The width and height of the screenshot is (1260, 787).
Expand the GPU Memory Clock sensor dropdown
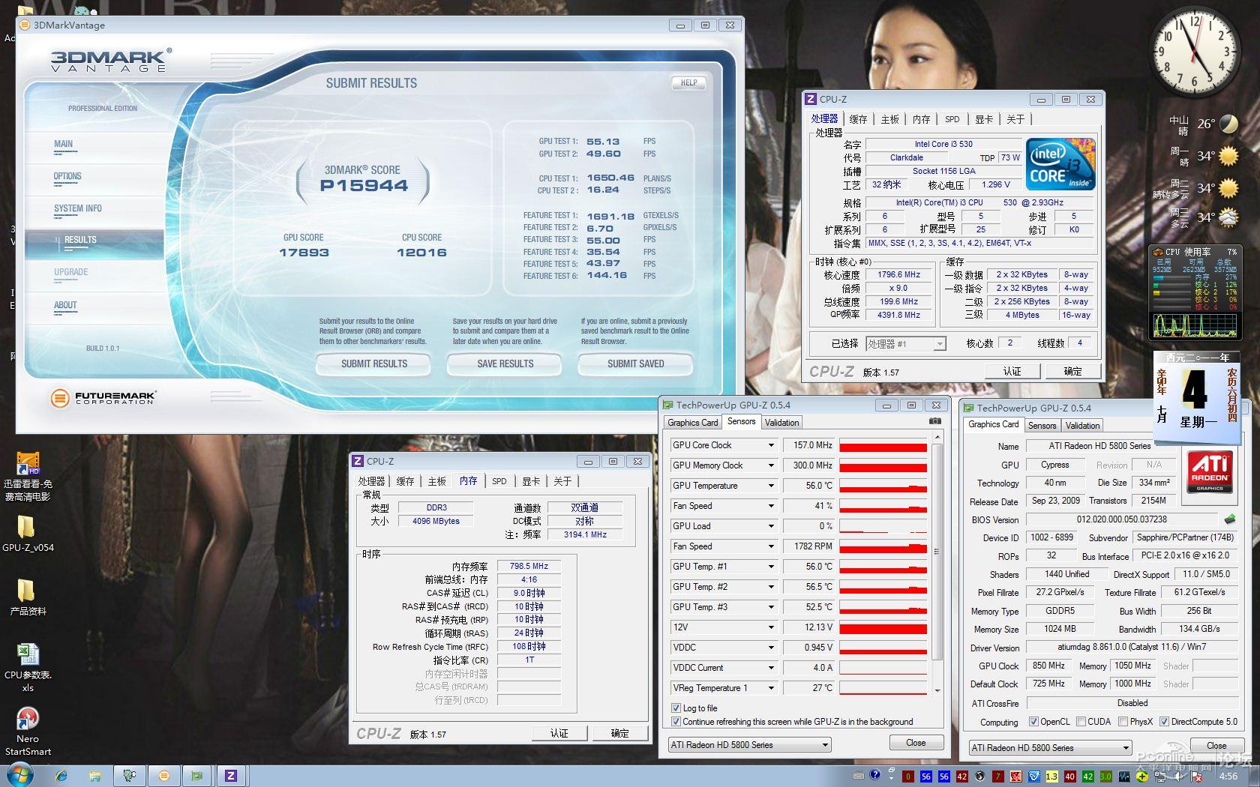(x=770, y=465)
